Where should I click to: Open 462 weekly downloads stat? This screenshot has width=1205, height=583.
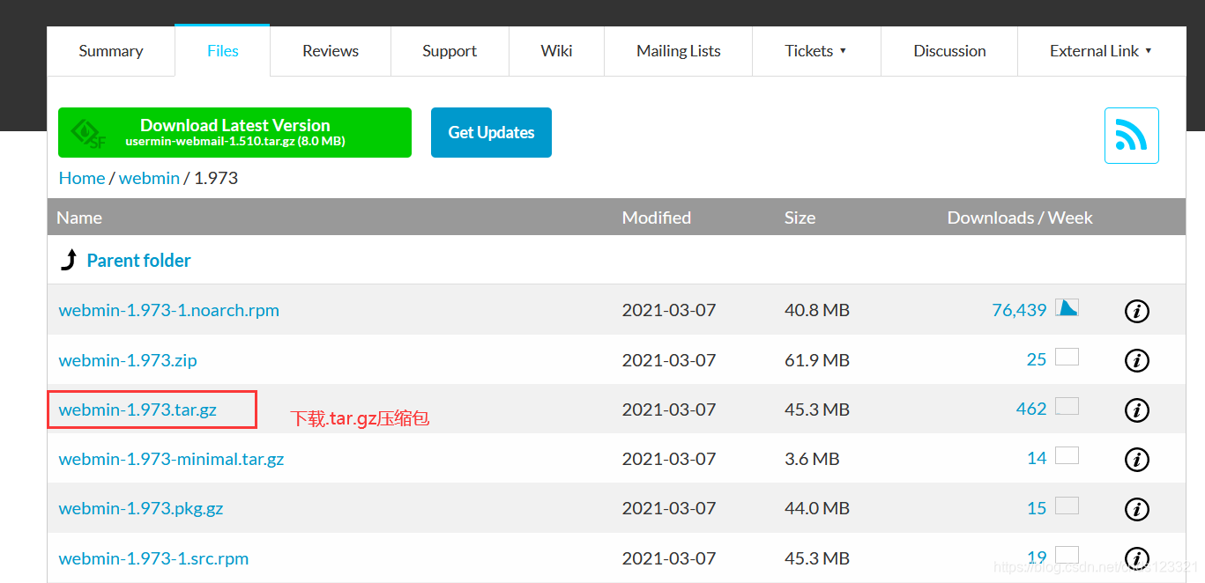click(1031, 409)
